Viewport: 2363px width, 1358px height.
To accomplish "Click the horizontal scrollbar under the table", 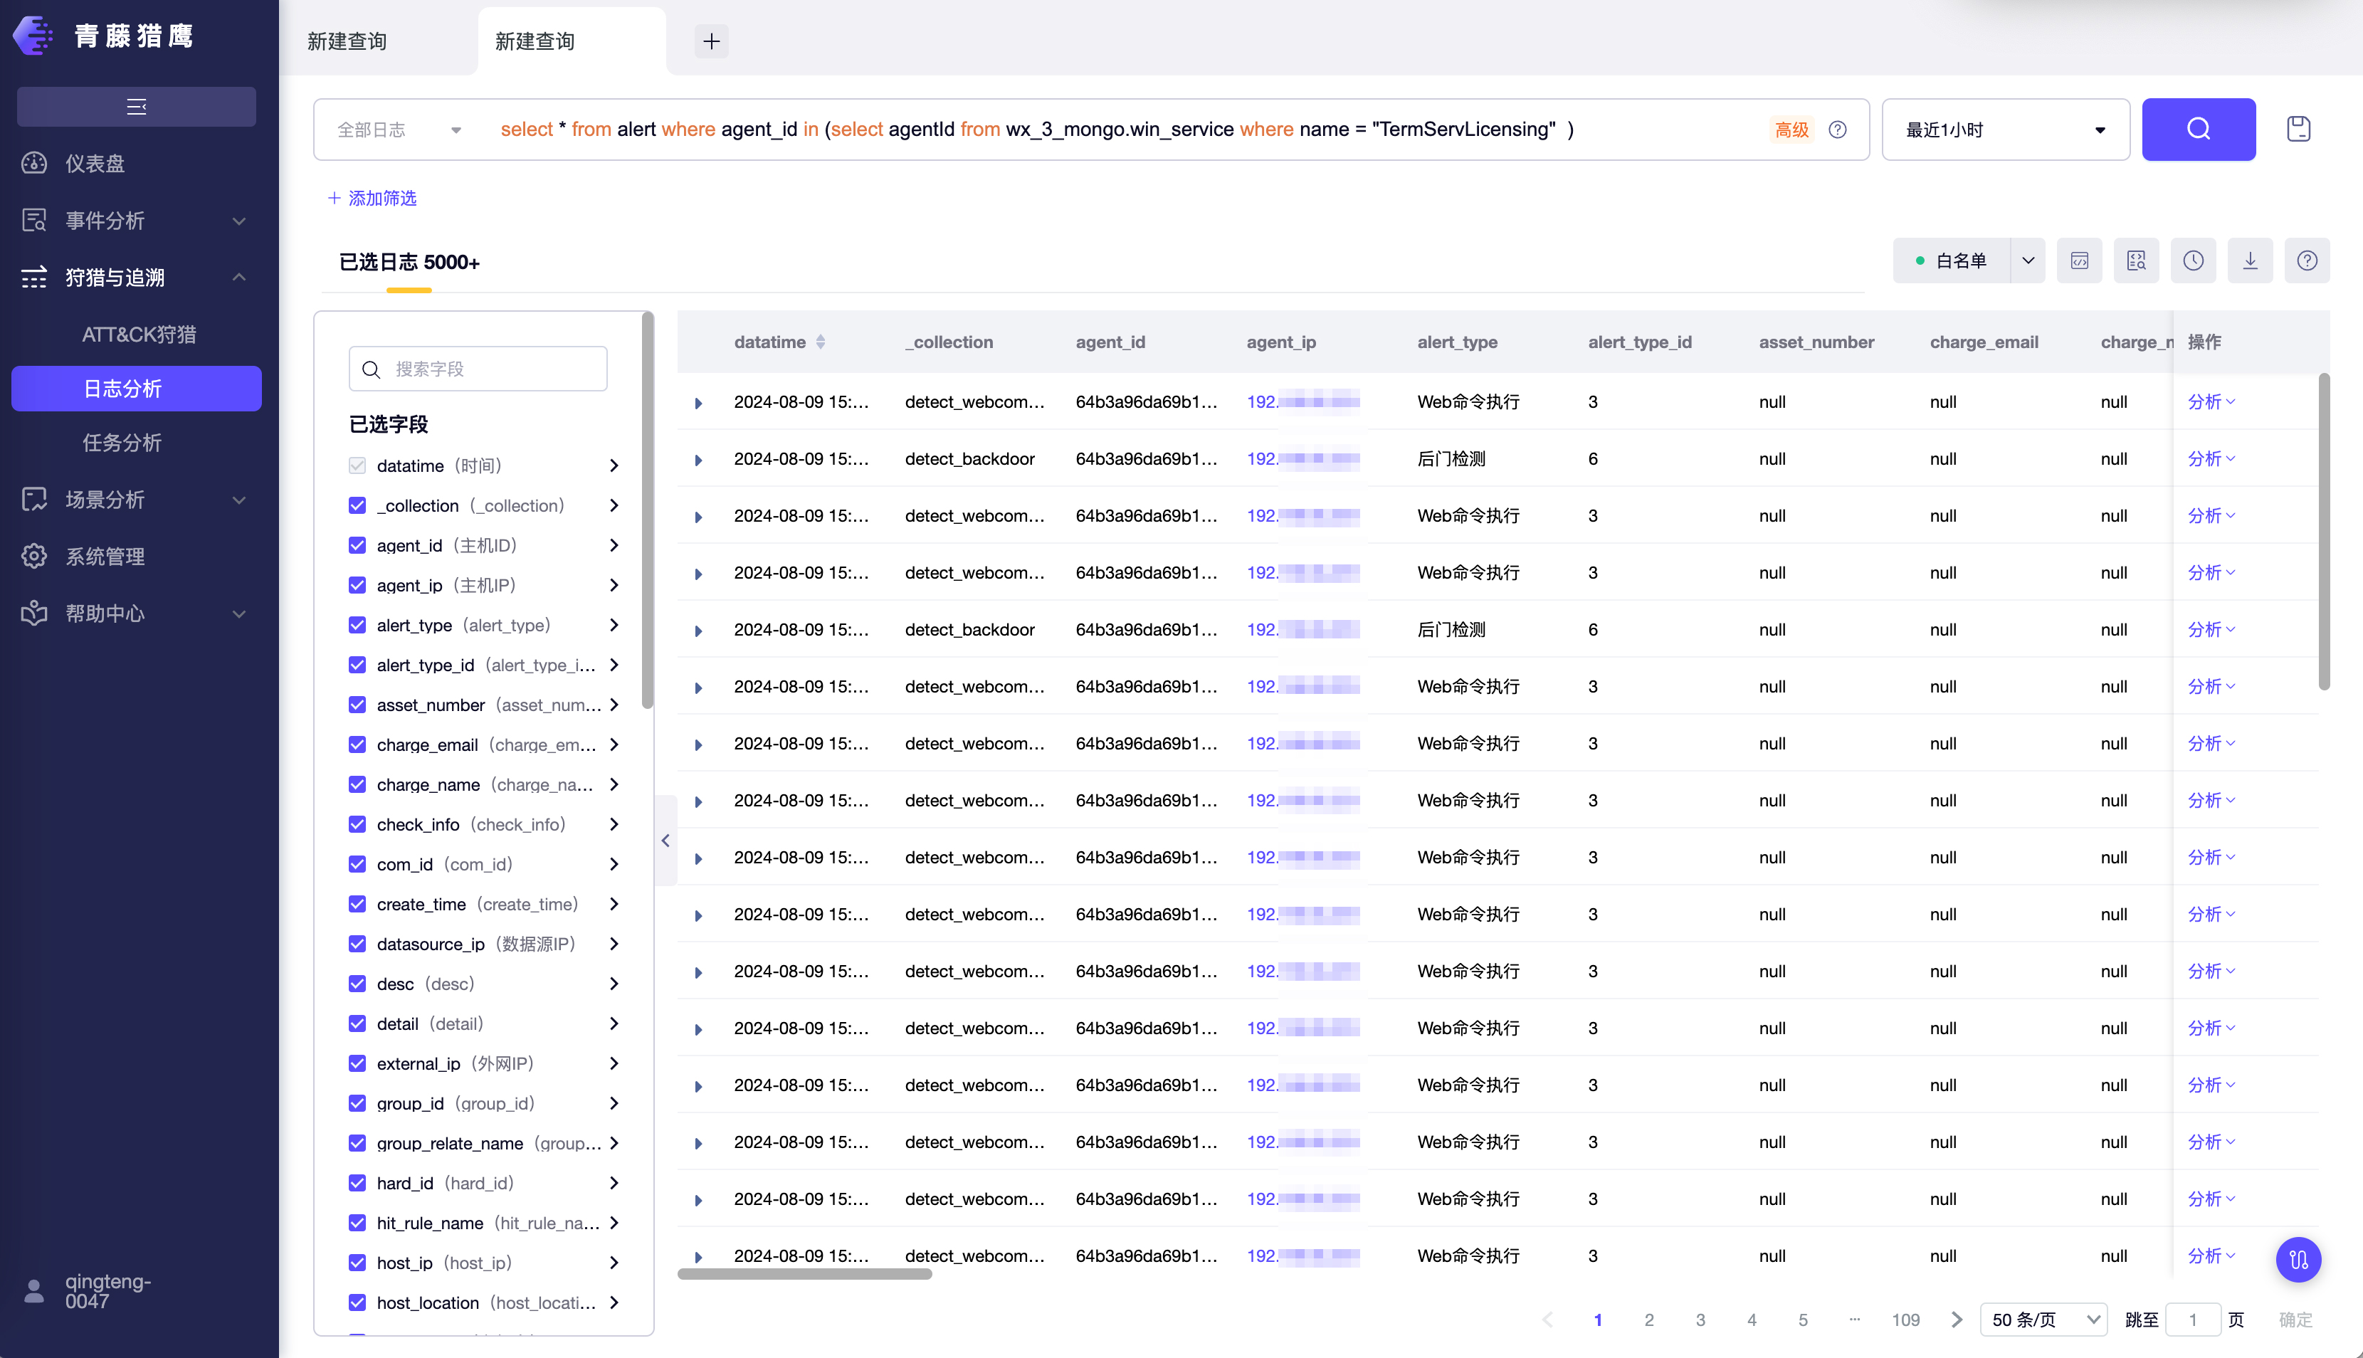I will pos(804,1274).
